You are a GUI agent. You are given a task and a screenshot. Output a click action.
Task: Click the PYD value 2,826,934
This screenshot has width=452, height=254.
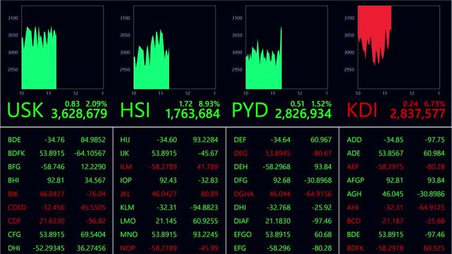point(303,114)
